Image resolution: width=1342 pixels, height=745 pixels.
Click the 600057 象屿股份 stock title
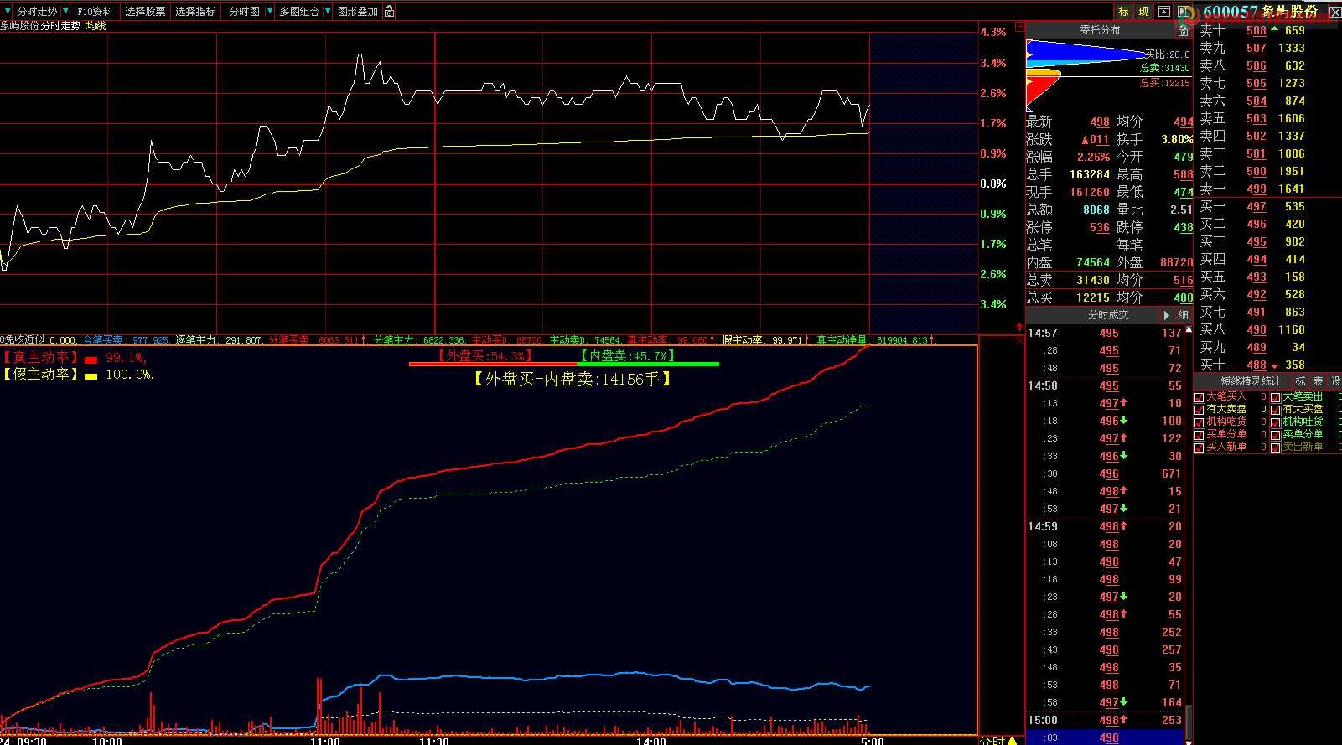pyautogui.click(x=1260, y=12)
